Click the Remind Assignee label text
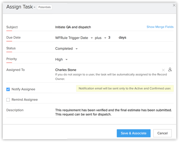 click(x=25, y=100)
